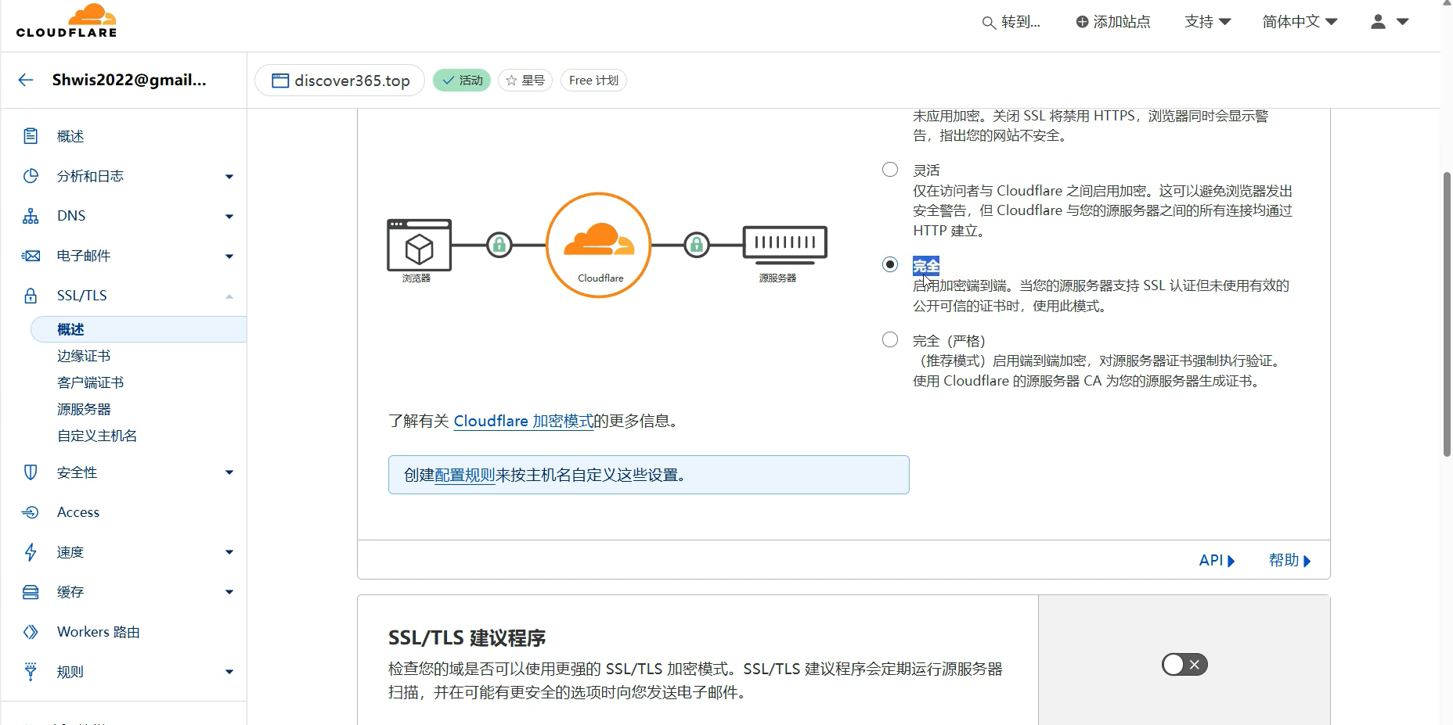Open the 源服务器 submenu item
Viewport: 1453px width, 725px height.
[84, 409]
